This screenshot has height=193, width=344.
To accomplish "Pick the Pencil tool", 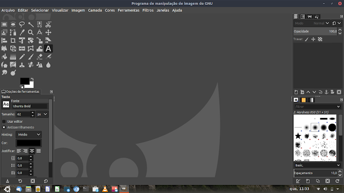I will click(x=22, y=57).
